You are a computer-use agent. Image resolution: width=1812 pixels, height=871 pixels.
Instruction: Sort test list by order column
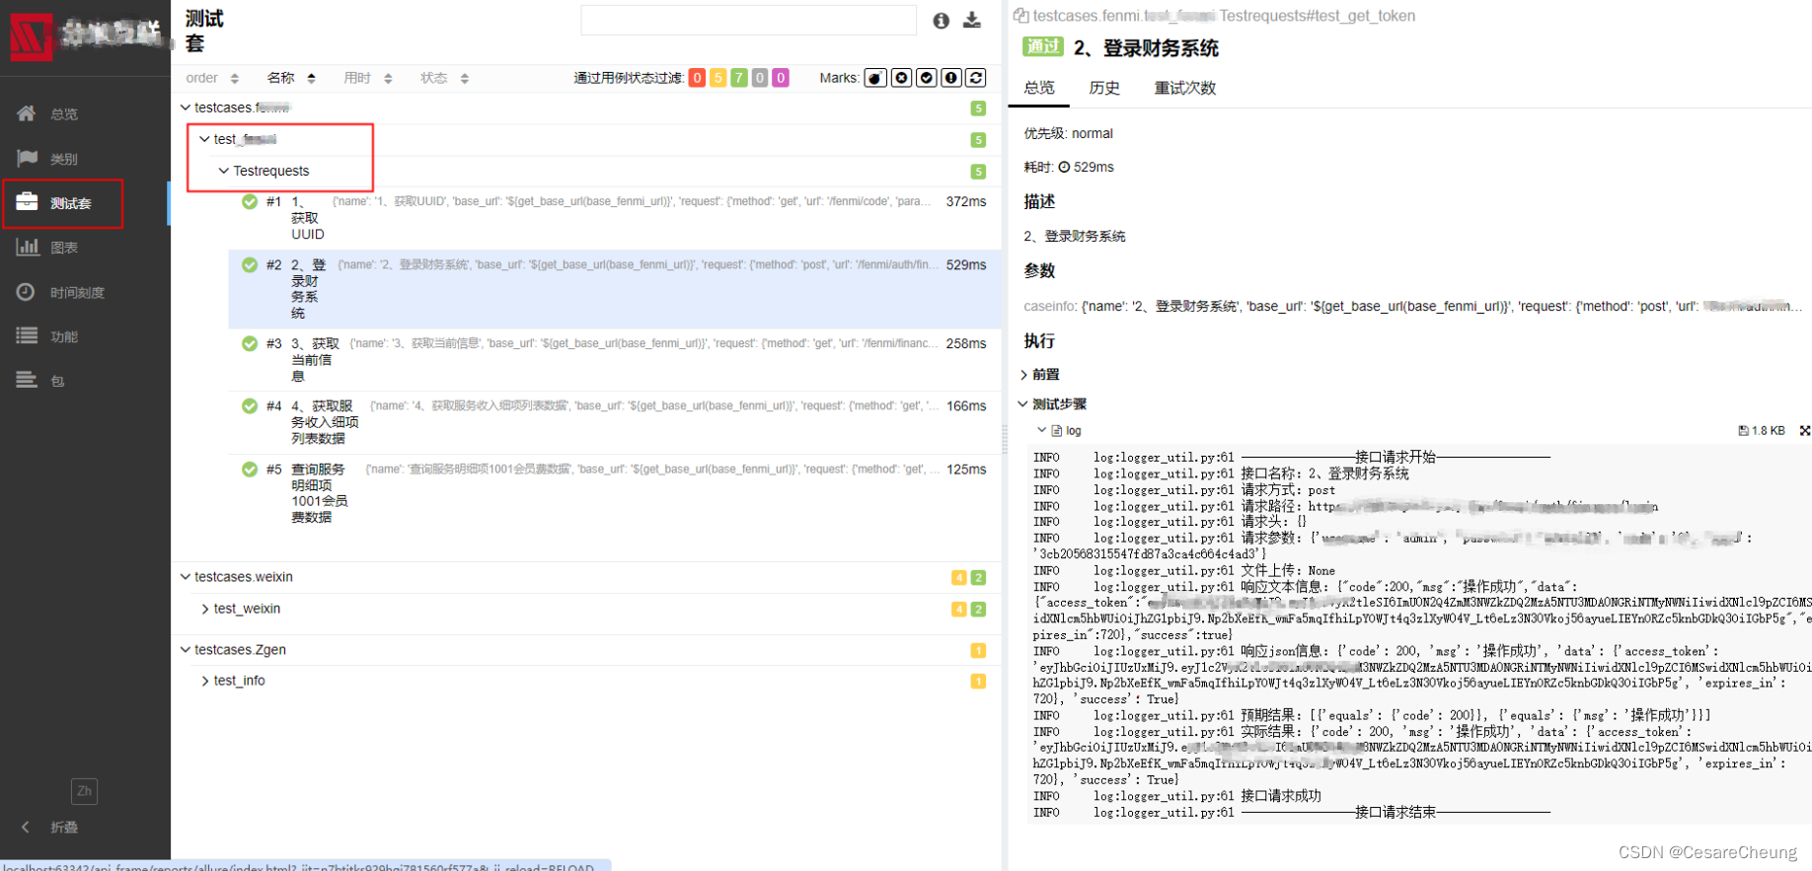[212, 78]
